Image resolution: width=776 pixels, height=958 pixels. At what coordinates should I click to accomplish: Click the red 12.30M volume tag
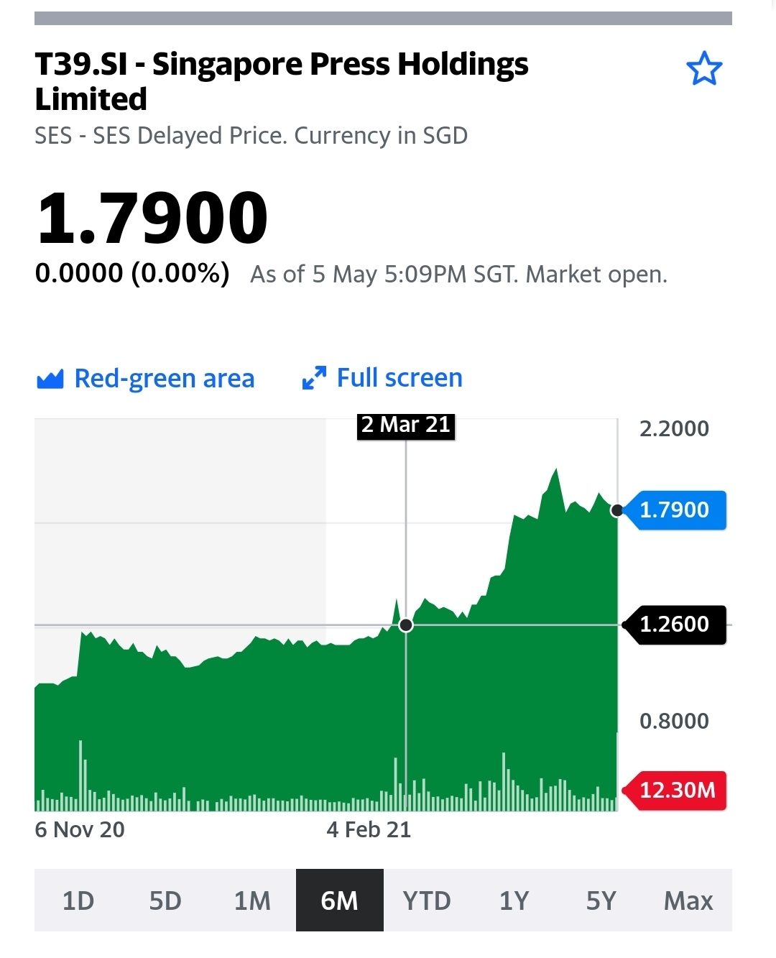tap(675, 791)
